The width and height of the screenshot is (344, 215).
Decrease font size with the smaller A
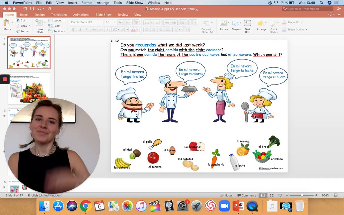coord(128,22)
